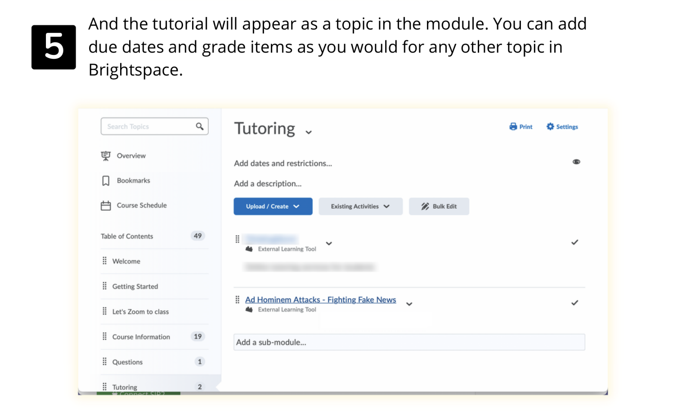Click the checkmark next to the first topic
The image size is (673, 419).
tap(574, 242)
